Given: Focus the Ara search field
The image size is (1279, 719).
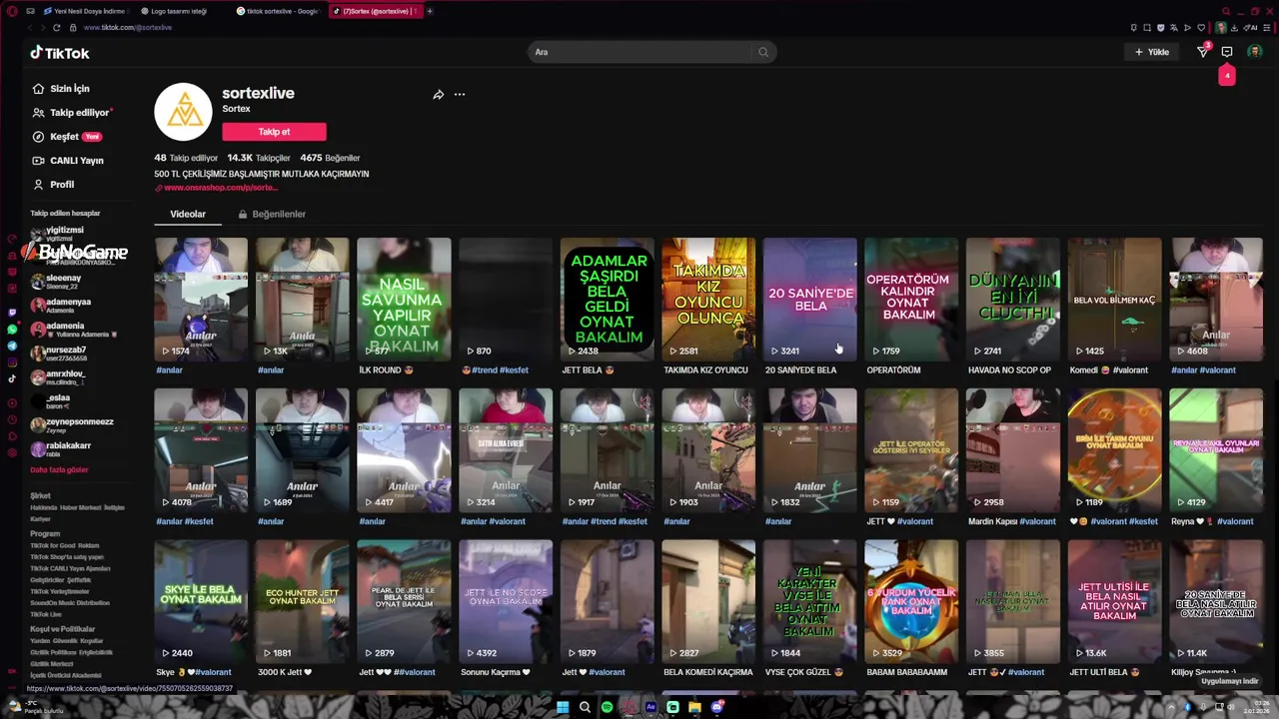Looking at the screenshot, I should [640, 52].
